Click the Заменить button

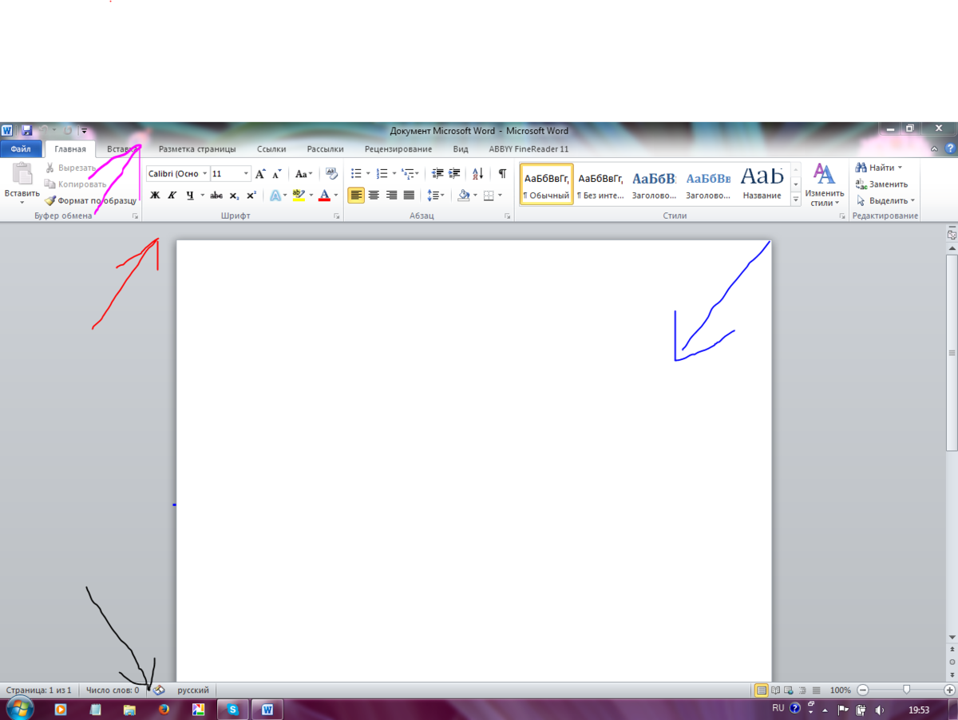pyautogui.click(x=881, y=184)
